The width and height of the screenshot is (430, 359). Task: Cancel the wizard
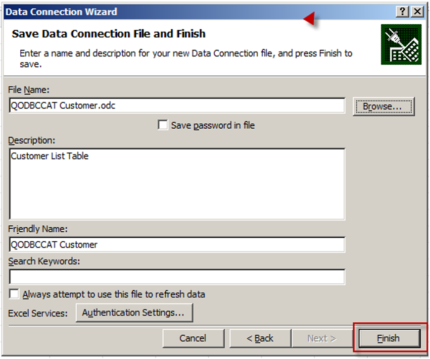click(192, 338)
